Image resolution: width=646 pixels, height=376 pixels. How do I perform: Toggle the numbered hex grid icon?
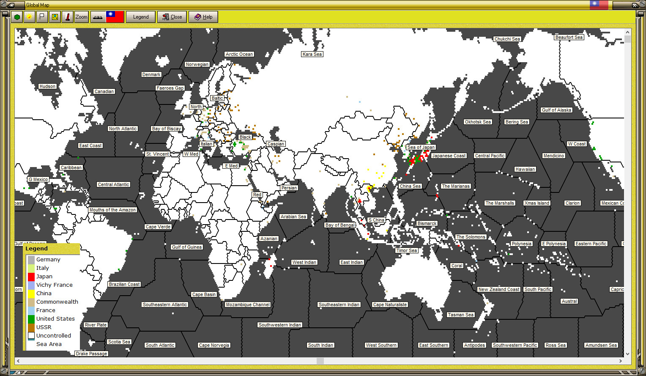point(55,17)
